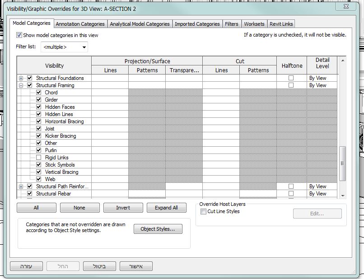The image size is (364, 279).
Task: Uncheck Structural Path Reinforcement checkbox
Action: (x=29, y=186)
